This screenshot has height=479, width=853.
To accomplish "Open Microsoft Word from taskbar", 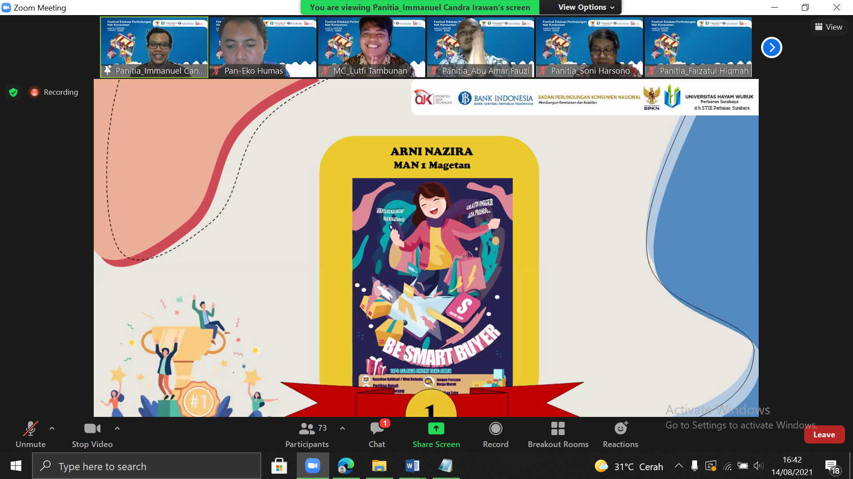I will click(x=413, y=466).
